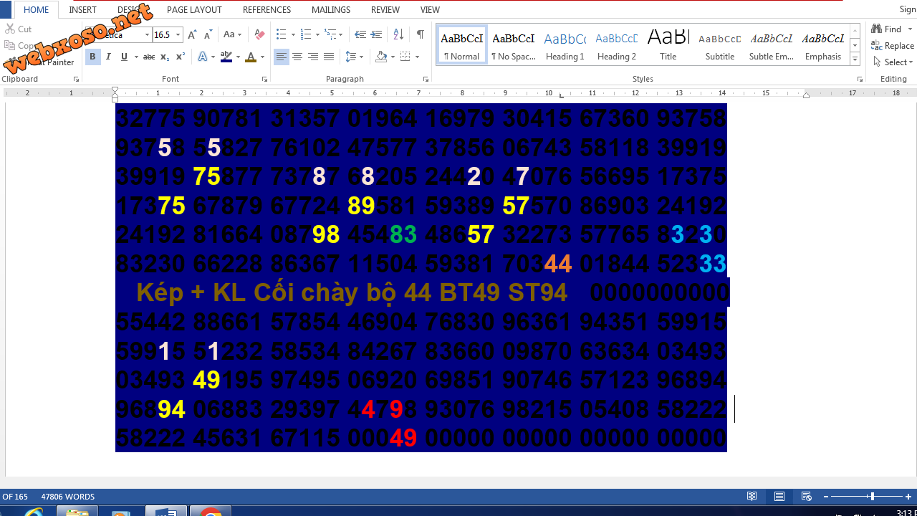Viewport: 917px width, 516px height.
Task: Apply the Heading 2 style
Action: point(617,45)
